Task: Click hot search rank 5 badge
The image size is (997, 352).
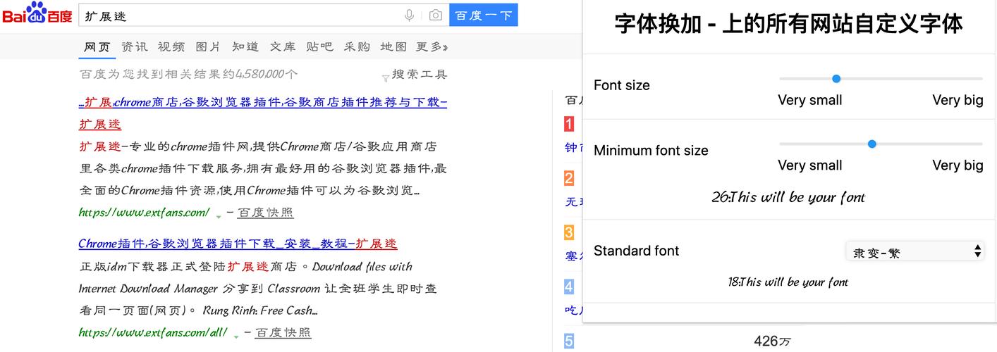Action: (569, 341)
